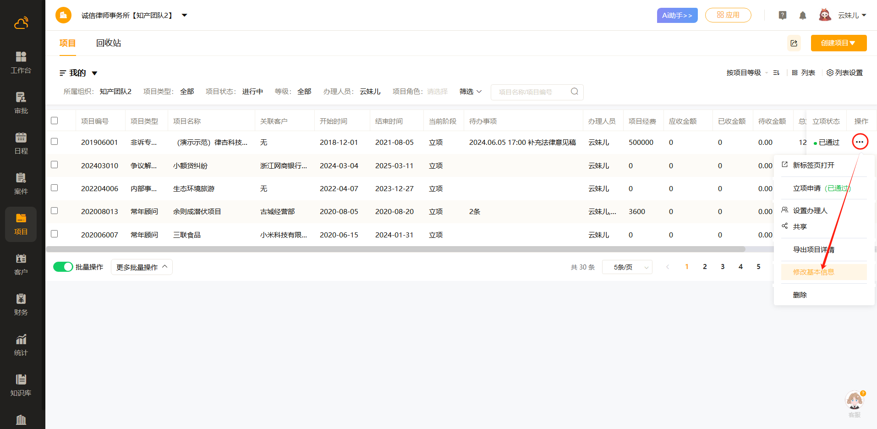Image resolution: width=877 pixels, height=429 pixels.
Task: Open the 财务 finance sidebar icon
Action: pos(21,304)
